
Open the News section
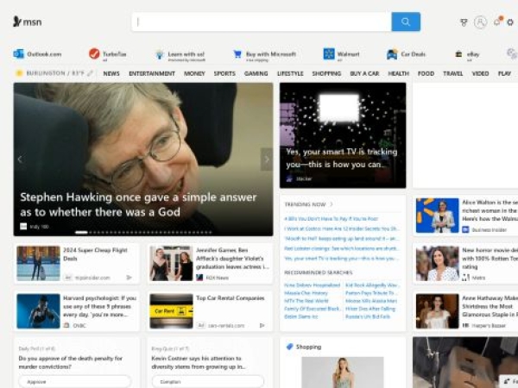[x=111, y=73]
